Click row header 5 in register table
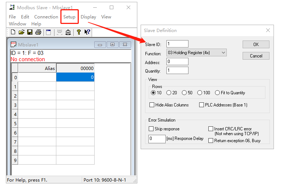 pyautogui.click(x=15, y=123)
